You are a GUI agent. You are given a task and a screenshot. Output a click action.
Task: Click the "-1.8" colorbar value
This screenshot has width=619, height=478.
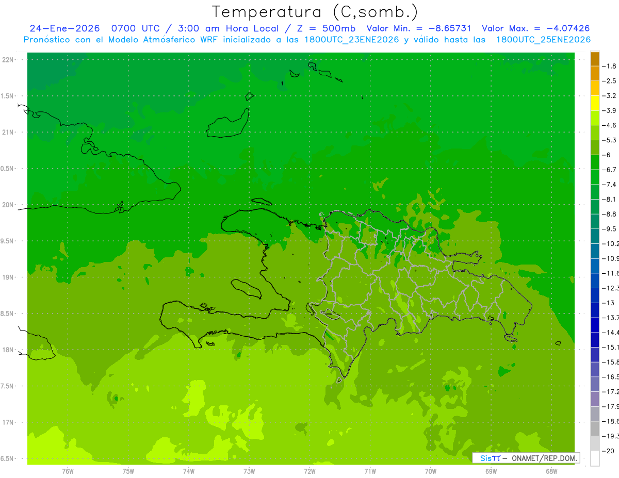click(x=609, y=66)
